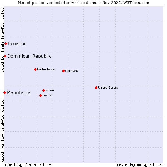Click the chart title mentioning W3Techs.com
167x167 pixels.
pos(83,3)
